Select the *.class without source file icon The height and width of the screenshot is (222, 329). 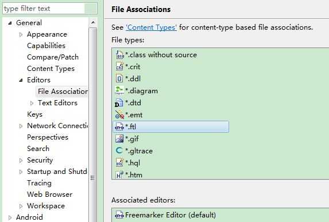(x=119, y=55)
